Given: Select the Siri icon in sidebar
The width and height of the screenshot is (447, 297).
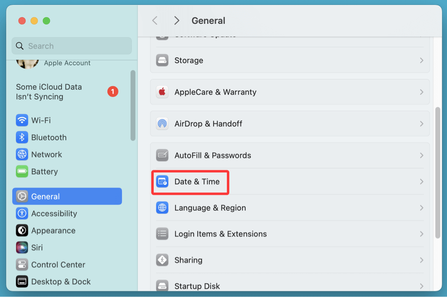Looking at the screenshot, I should coord(21,247).
